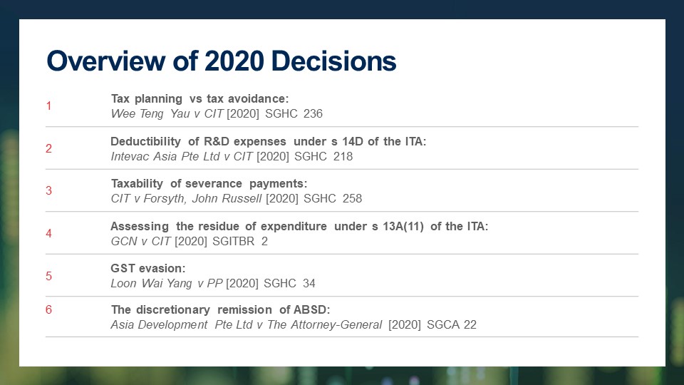Select red number 1 in the list
This screenshot has width=684, height=385.
[49, 106]
